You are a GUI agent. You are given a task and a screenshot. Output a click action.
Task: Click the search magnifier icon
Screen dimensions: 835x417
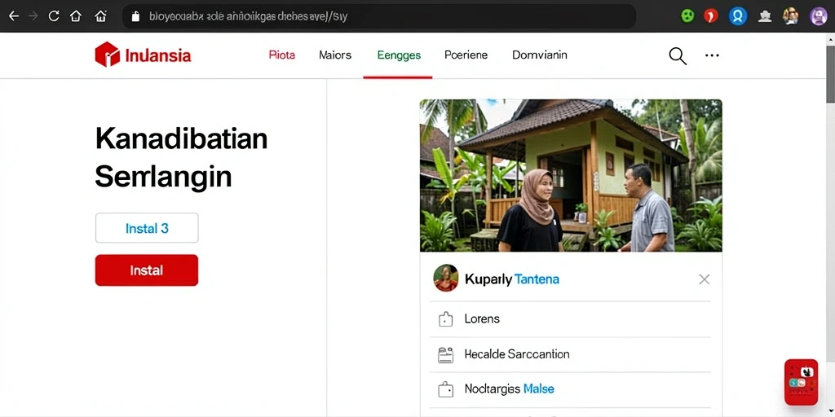coord(678,55)
